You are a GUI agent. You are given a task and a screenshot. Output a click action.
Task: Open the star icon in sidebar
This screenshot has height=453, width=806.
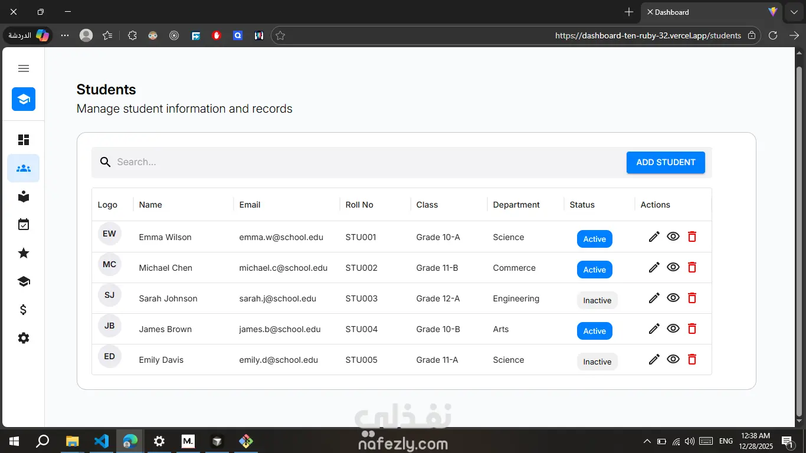pyautogui.click(x=24, y=253)
